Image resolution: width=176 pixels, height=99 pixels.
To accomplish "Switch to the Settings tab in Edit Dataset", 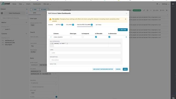I will [x=98, y=25].
